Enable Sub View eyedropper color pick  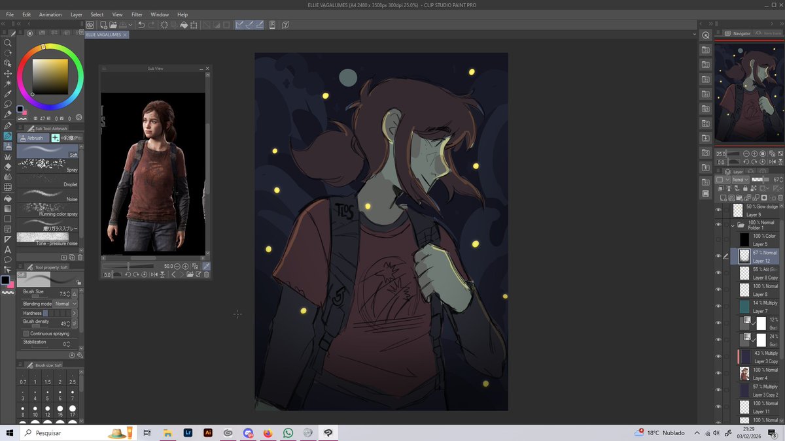click(x=207, y=266)
